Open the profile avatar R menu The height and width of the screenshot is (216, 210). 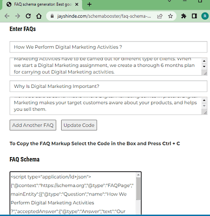point(205,16)
